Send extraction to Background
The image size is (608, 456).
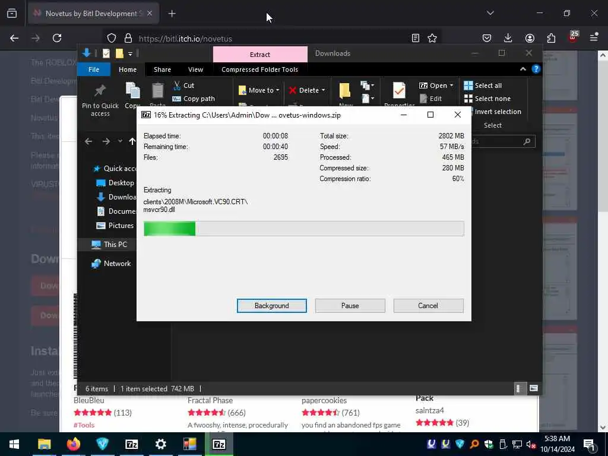tap(271, 306)
